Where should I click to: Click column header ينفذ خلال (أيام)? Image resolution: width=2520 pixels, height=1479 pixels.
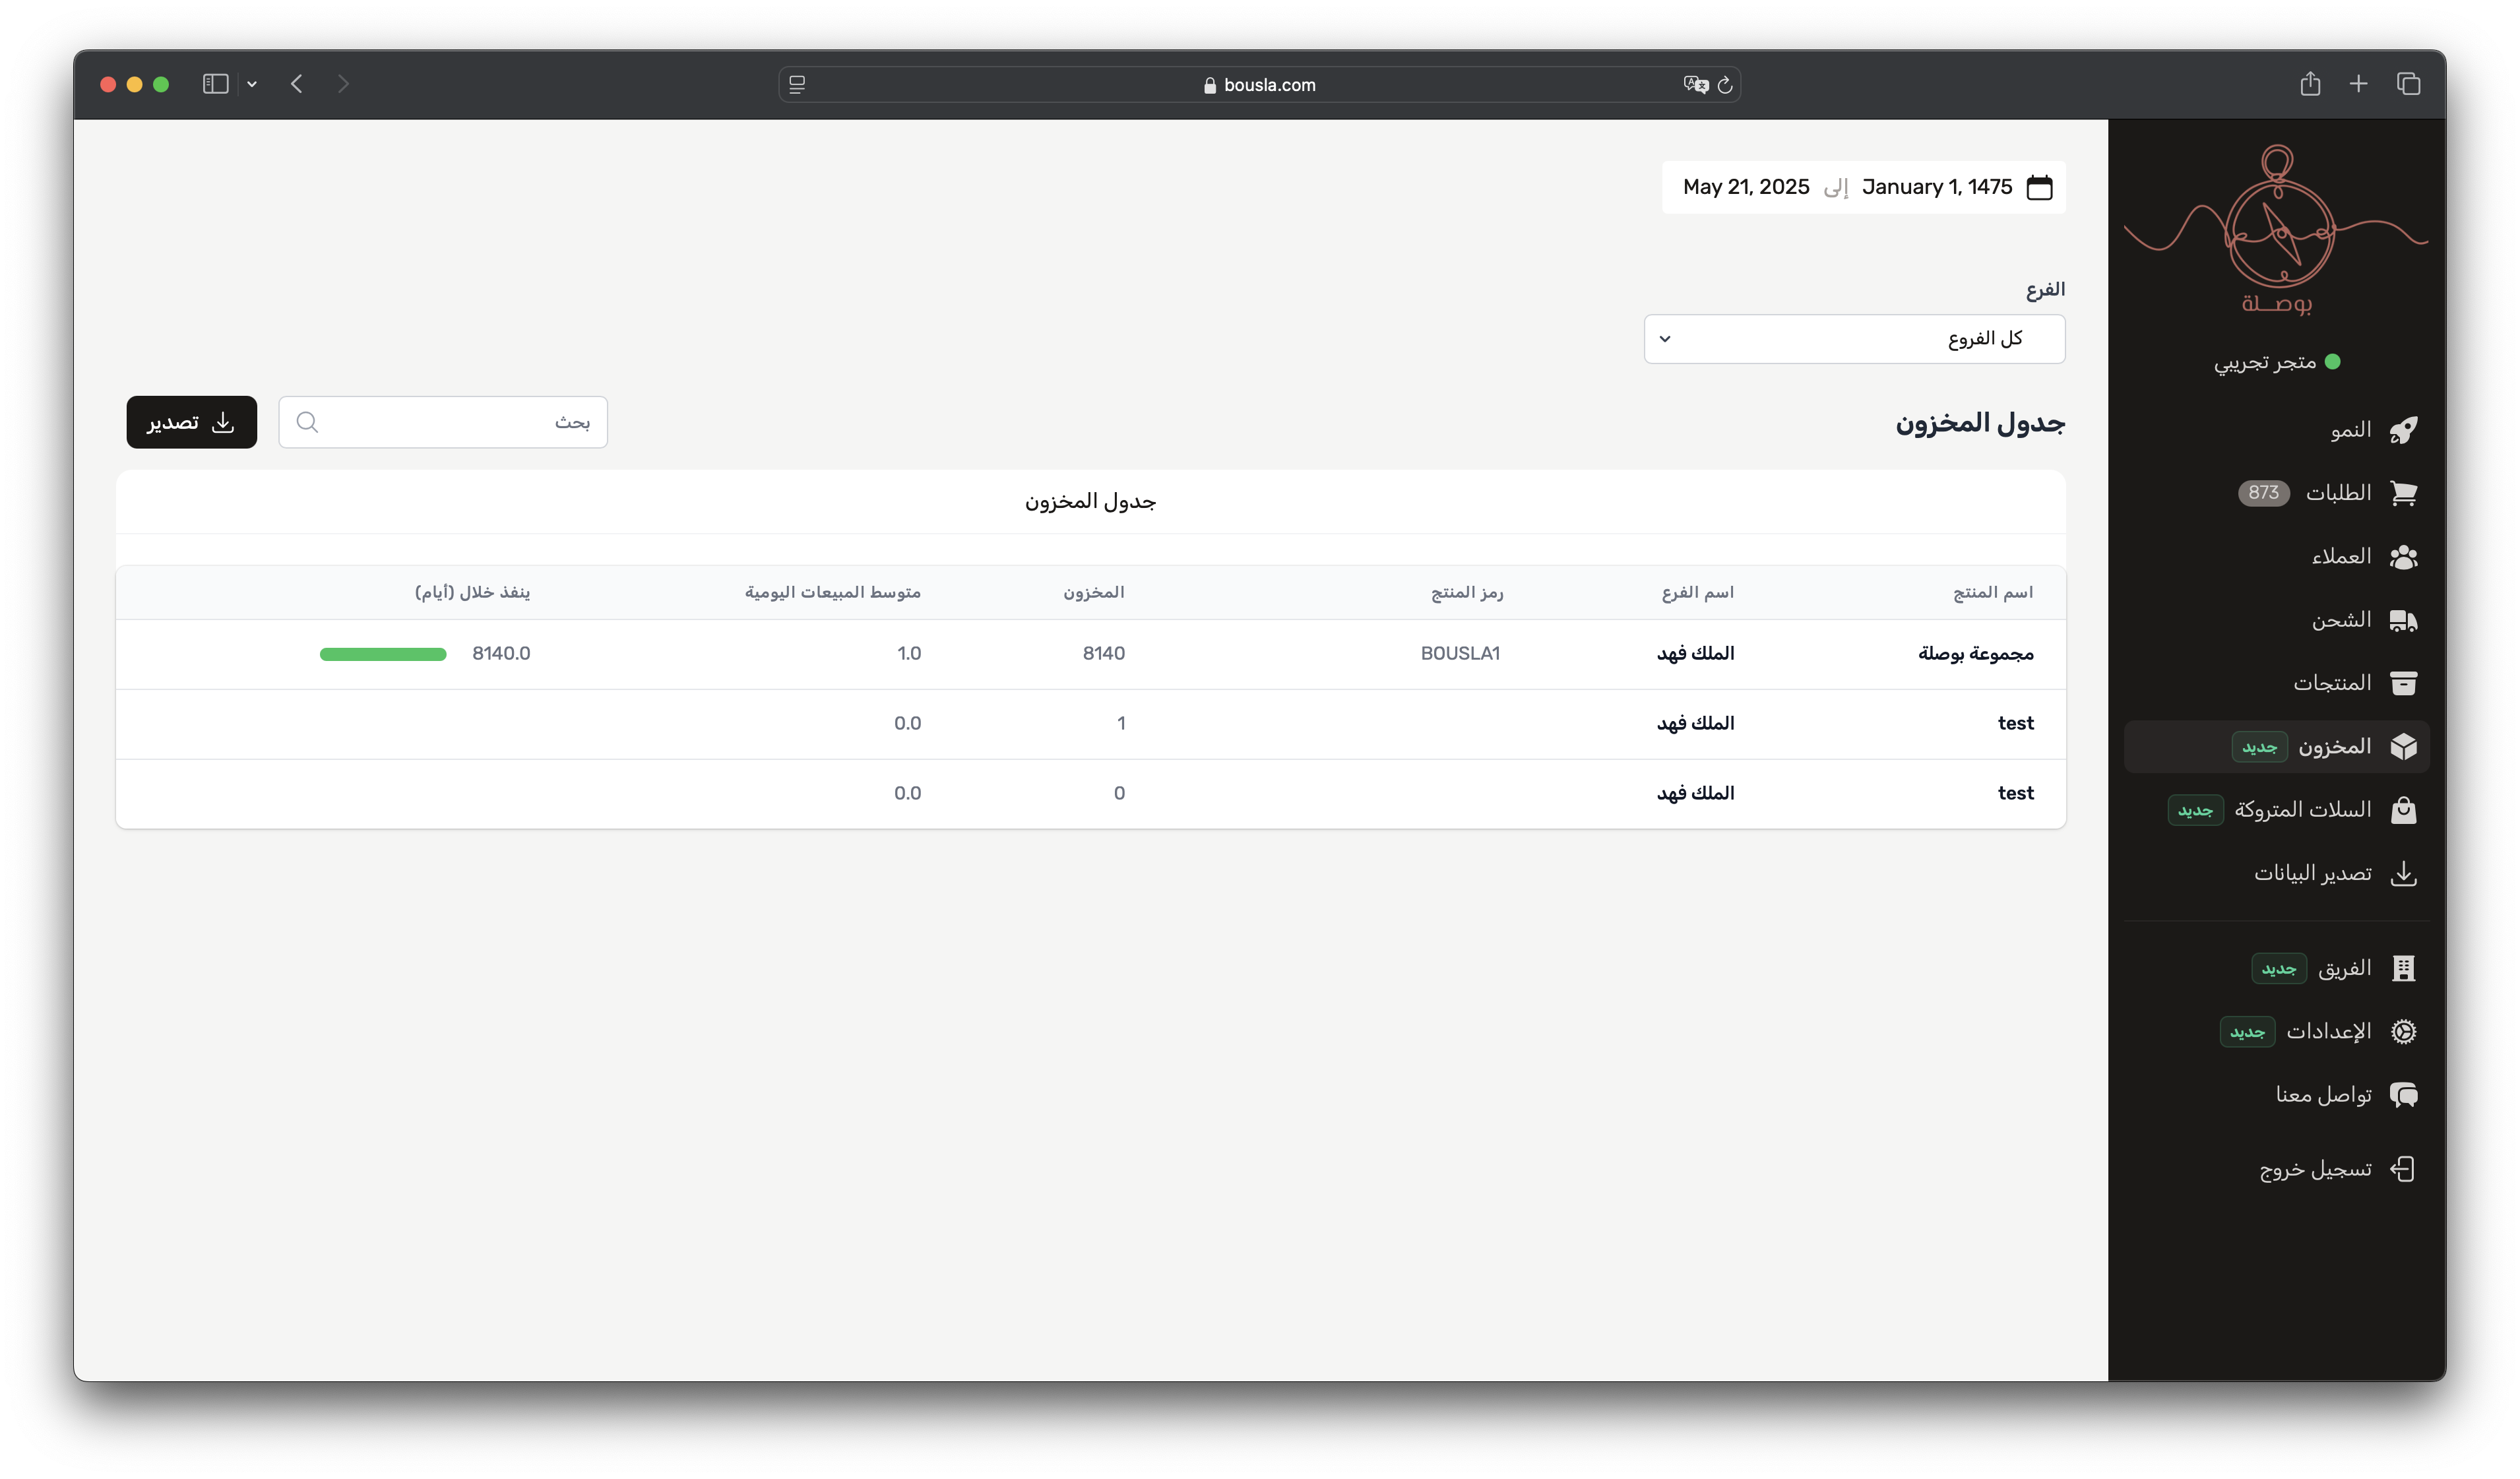(x=472, y=593)
